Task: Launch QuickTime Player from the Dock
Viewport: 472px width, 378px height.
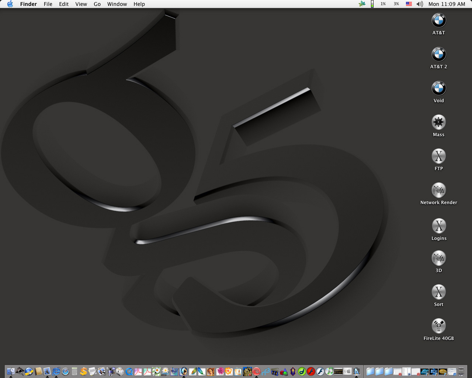Action: point(129,371)
